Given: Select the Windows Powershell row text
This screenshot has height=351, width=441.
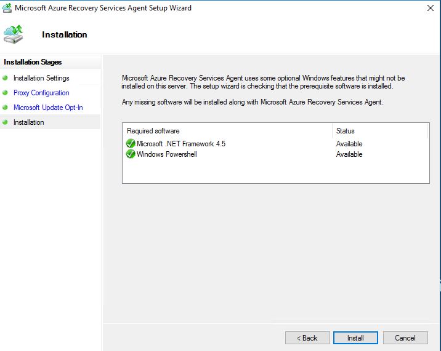Looking at the screenshot, I should pos(167,154).
